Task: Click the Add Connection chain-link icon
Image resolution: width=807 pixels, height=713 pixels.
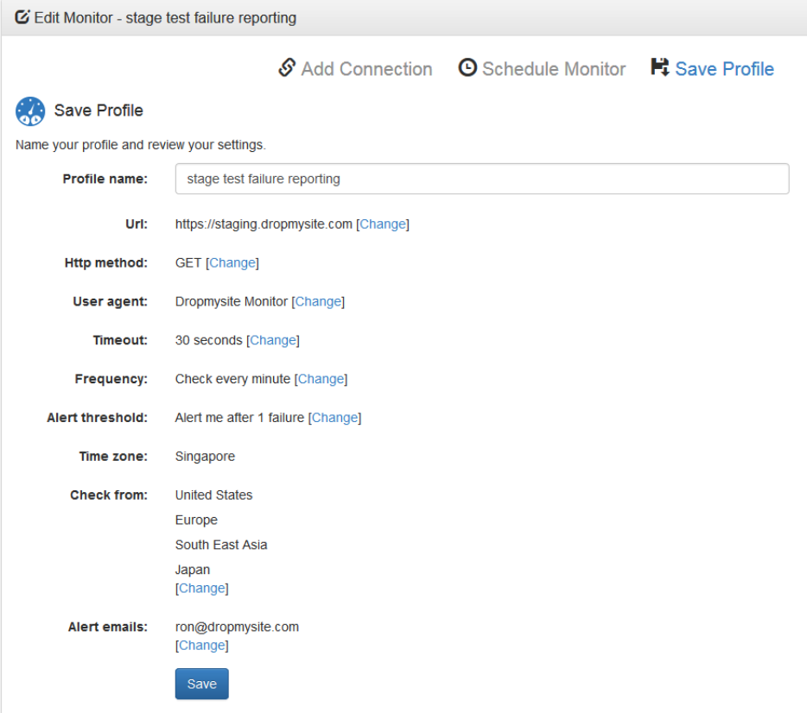Action: pyautogui.click(x=287, y=67)
